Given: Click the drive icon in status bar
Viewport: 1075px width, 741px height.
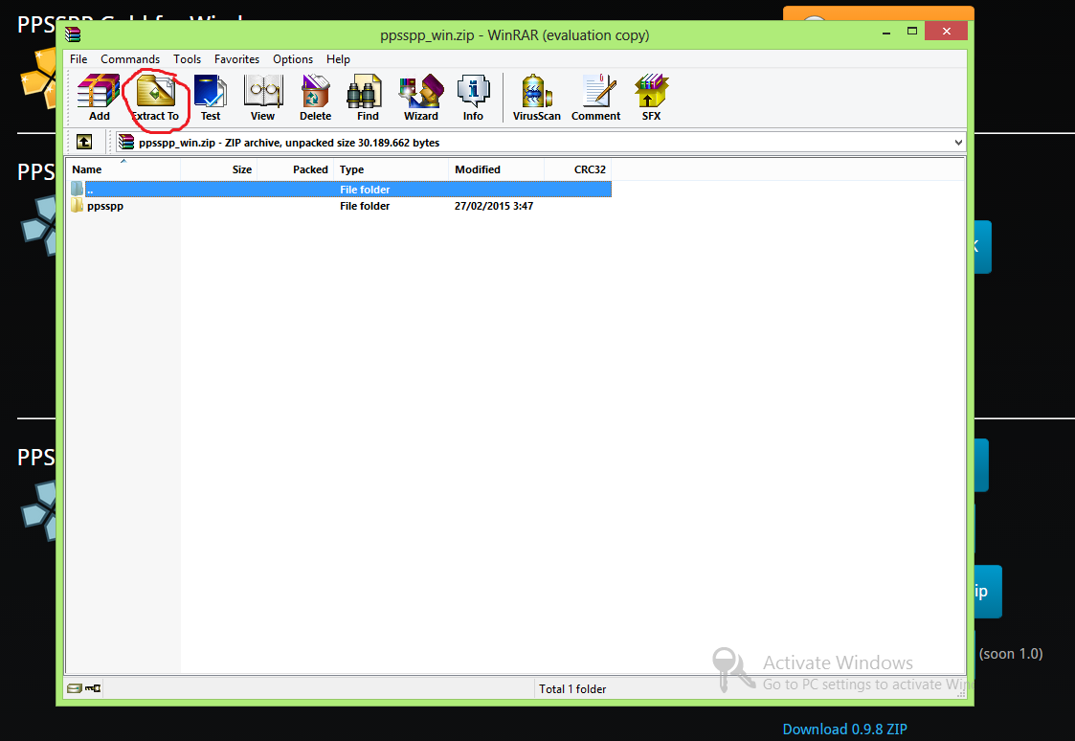Looking at the screenshot, I should [75, 688].
